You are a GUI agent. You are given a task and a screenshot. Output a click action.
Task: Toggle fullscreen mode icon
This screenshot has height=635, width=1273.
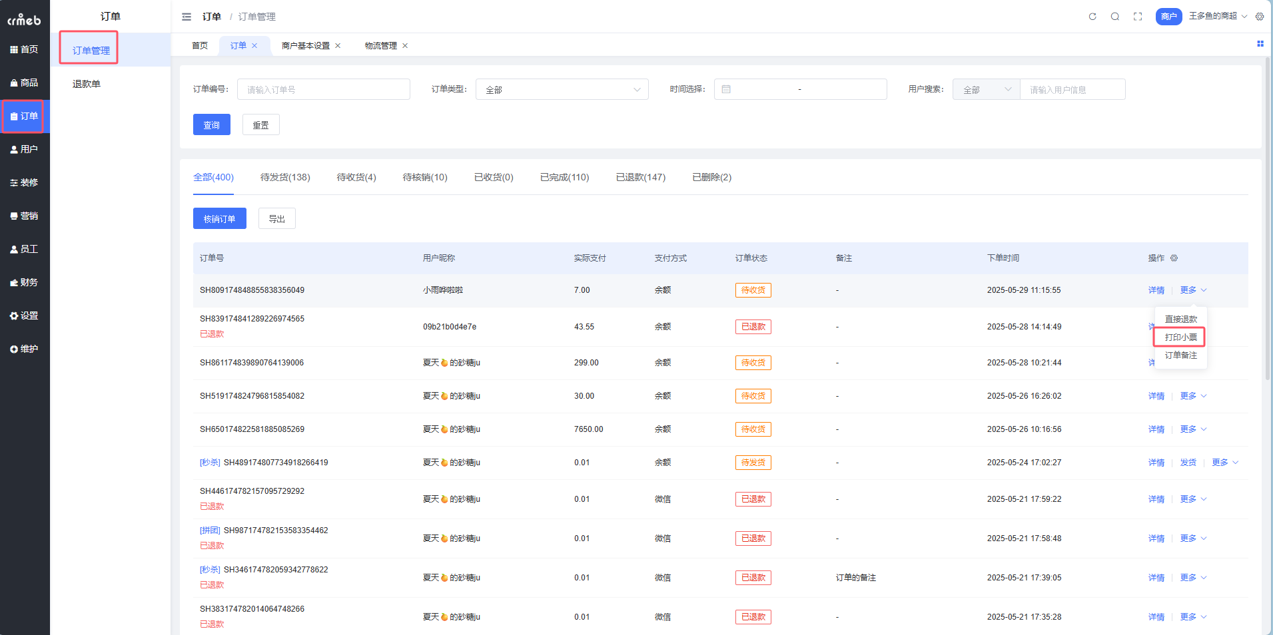(x=1138, y=17)
